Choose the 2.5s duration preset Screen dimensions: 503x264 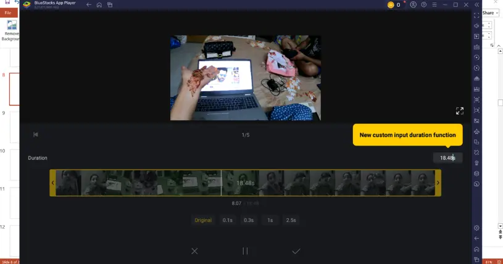tap(290, 220)
